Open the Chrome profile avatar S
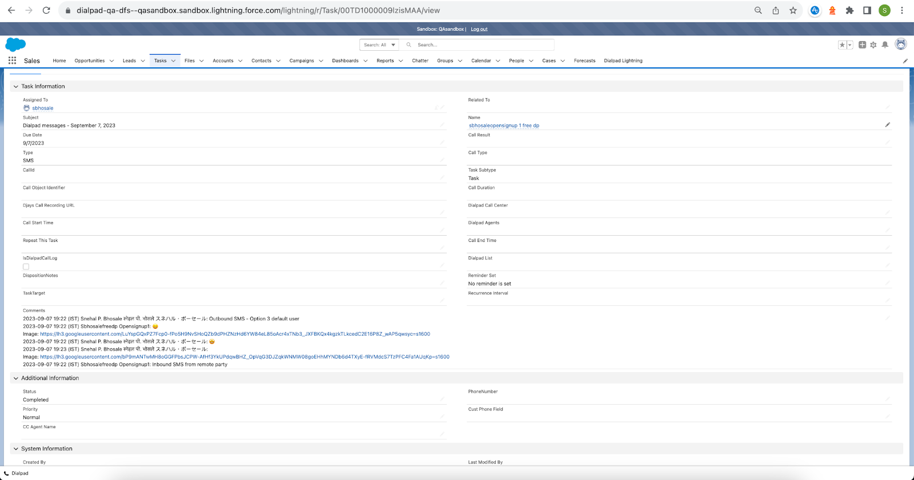 click(x=884, y=10)
